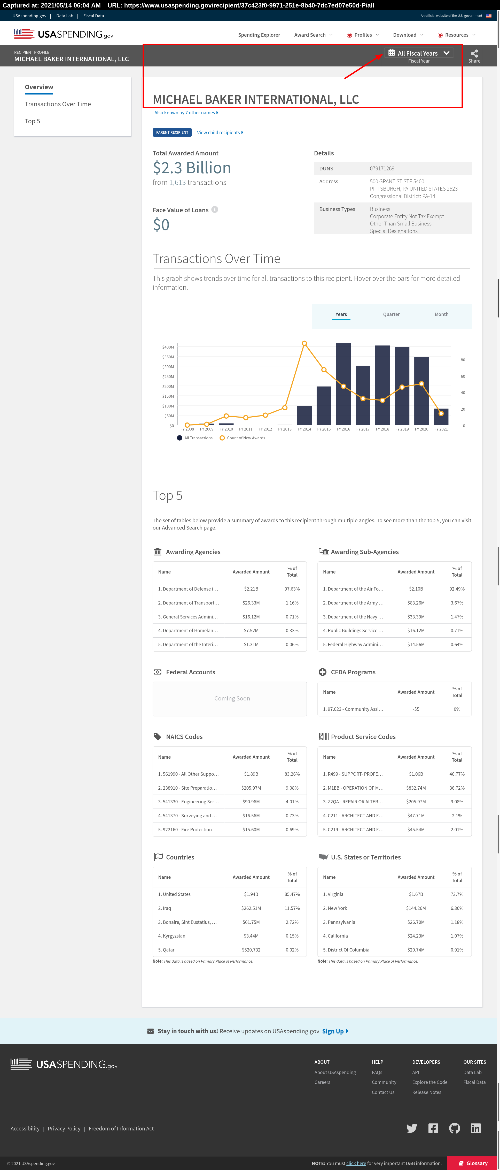Open the Privacy Policy link

tap(64, 1128)
